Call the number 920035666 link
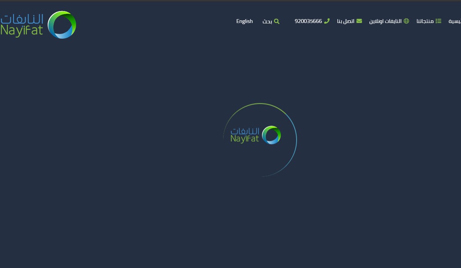The width and height of the screenshot is (461, 268). pos(308,21)
